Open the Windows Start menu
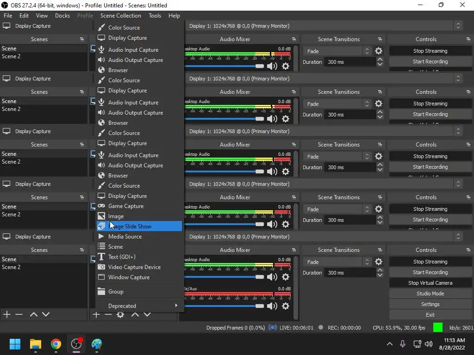474x355 pixels. [x=15, y=344]
